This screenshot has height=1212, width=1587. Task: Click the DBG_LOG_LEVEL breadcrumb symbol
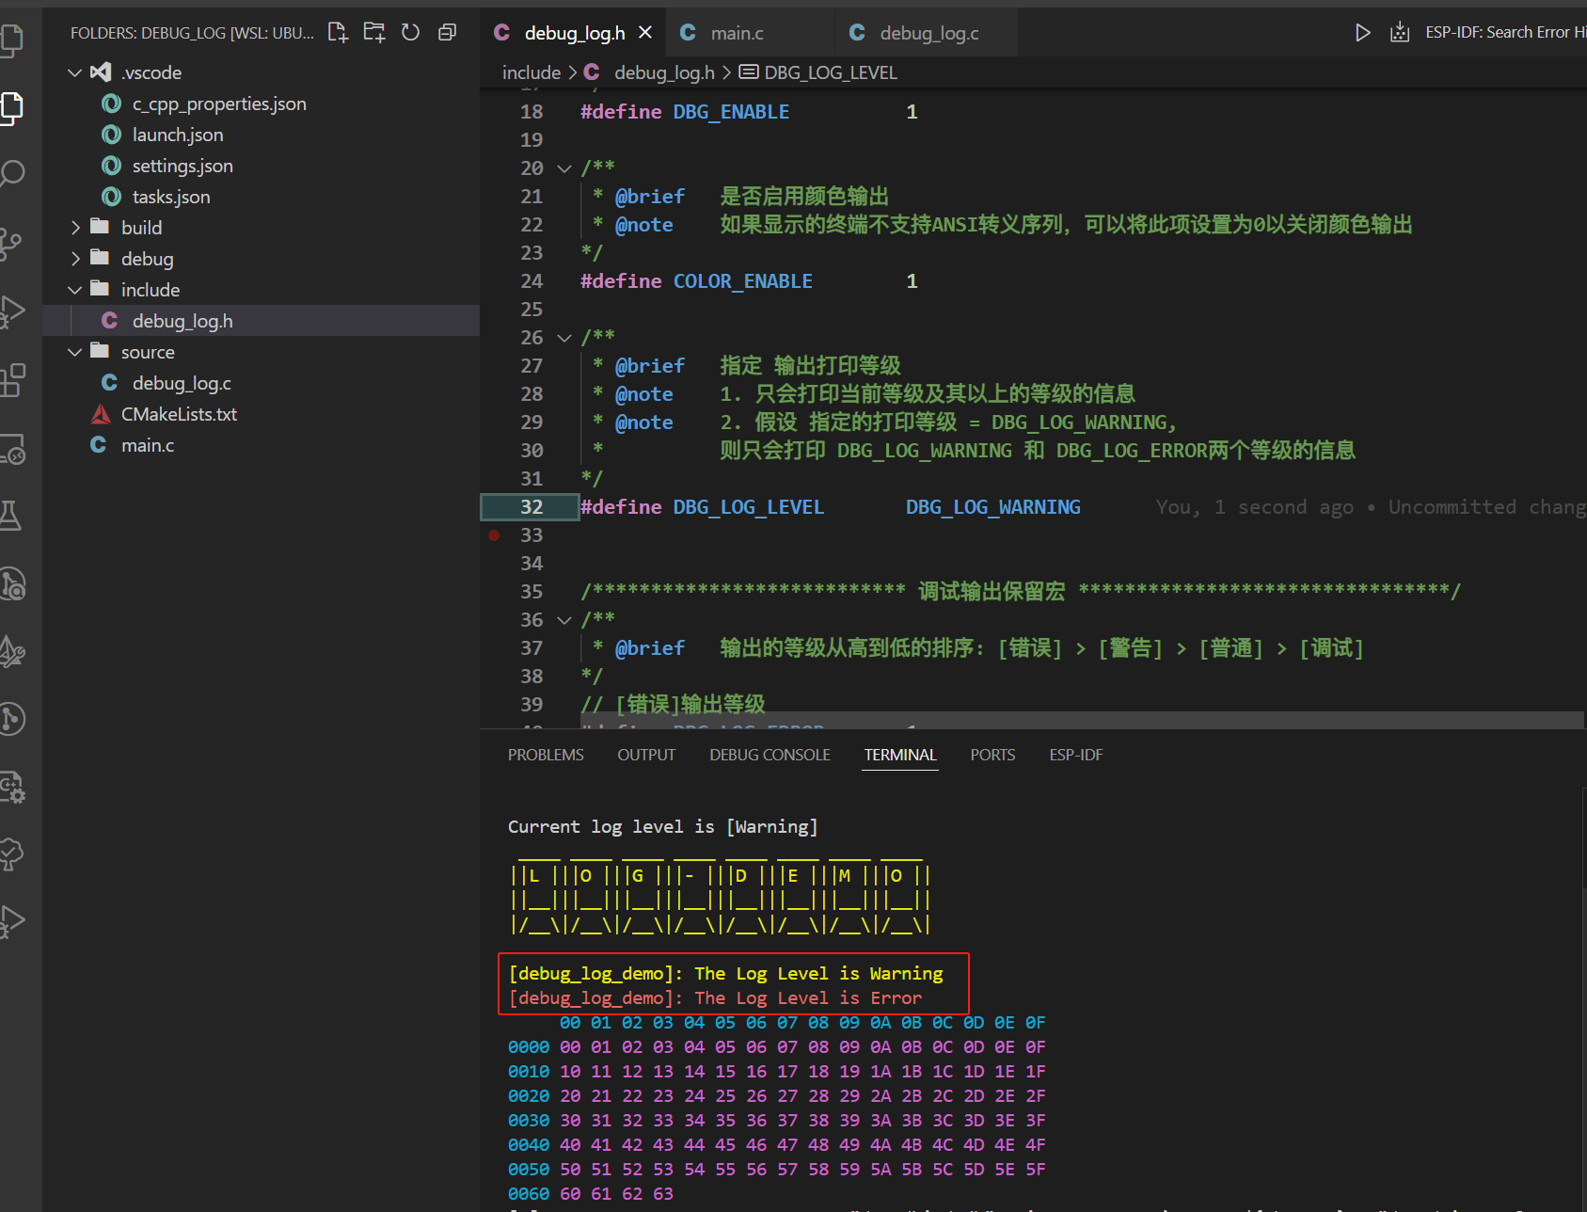831,72
